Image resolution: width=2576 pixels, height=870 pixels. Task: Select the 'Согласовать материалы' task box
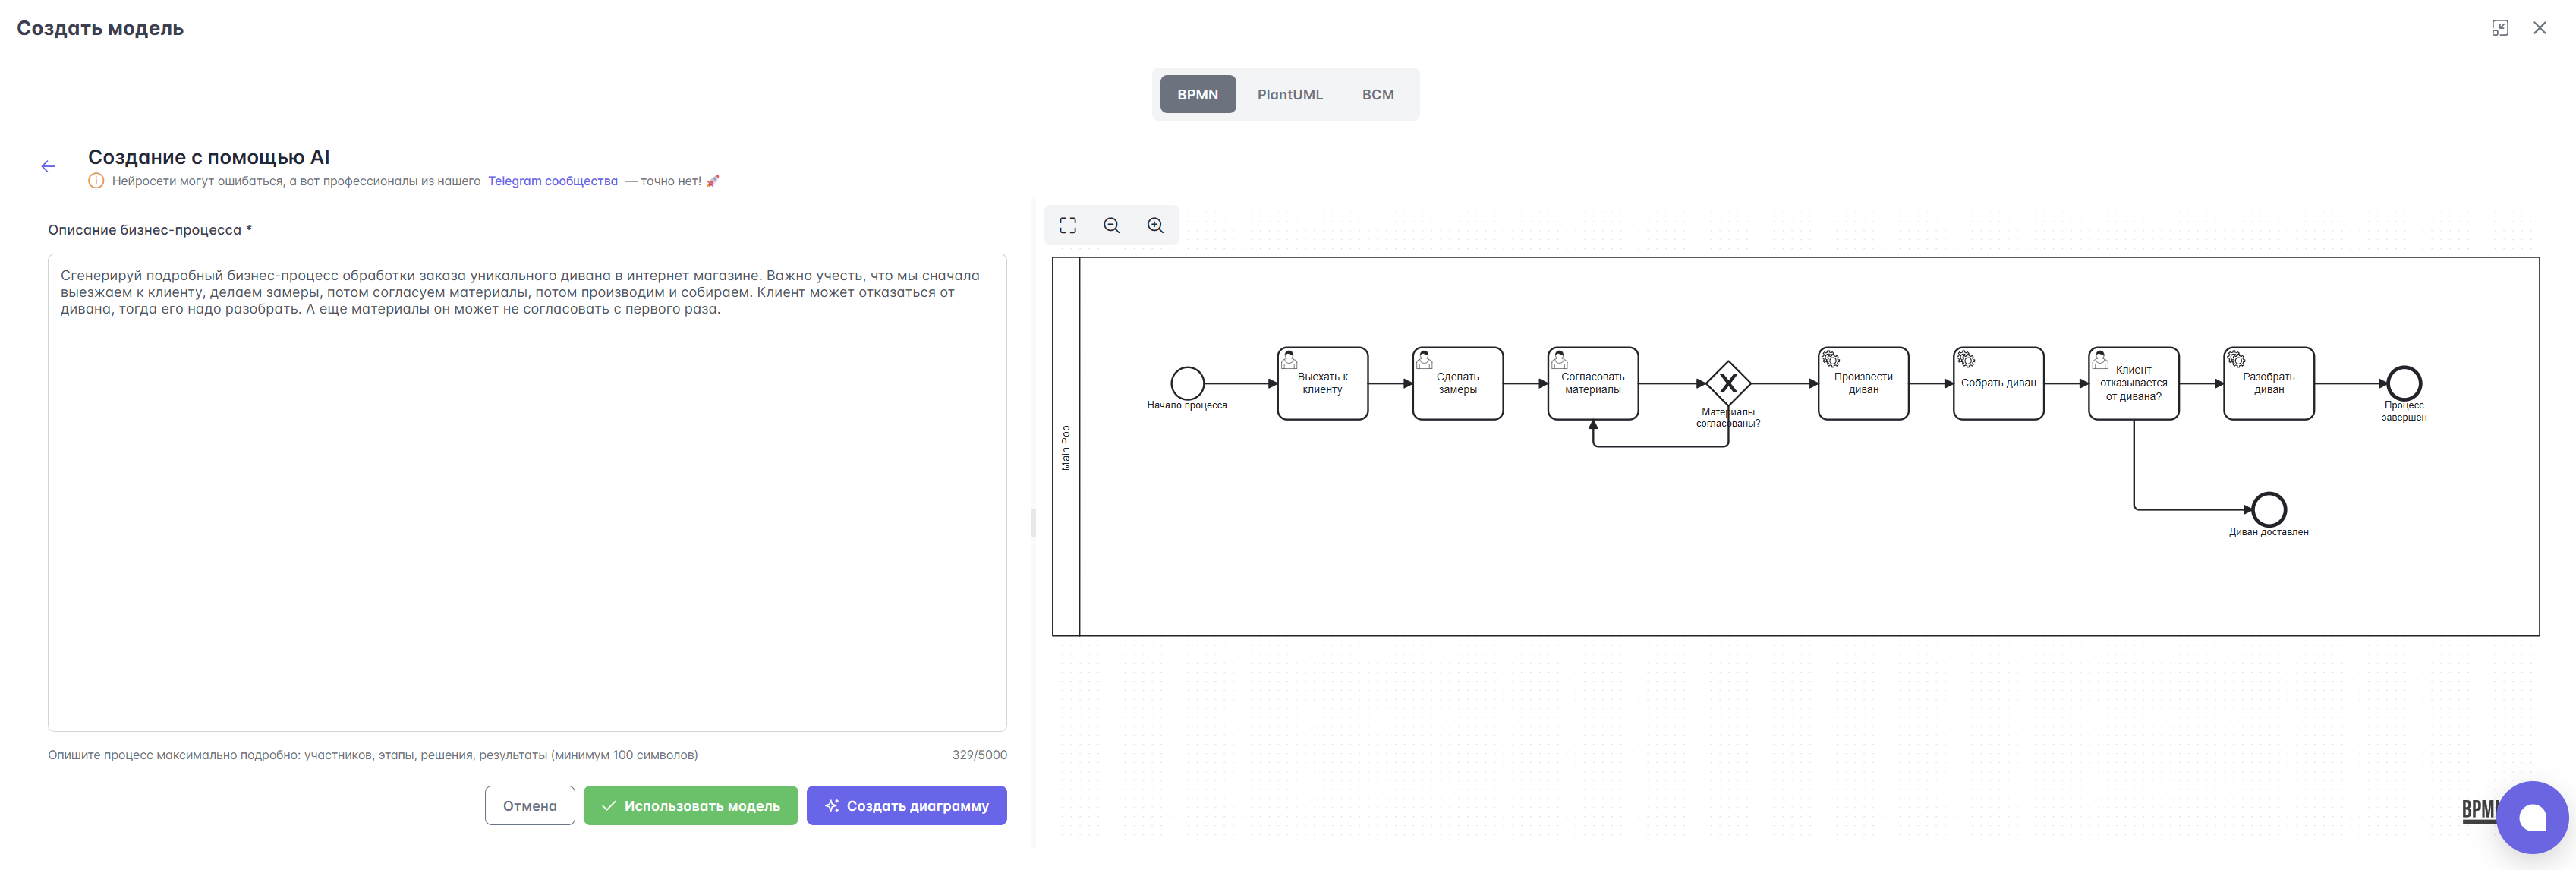[x=1592, y=383]
